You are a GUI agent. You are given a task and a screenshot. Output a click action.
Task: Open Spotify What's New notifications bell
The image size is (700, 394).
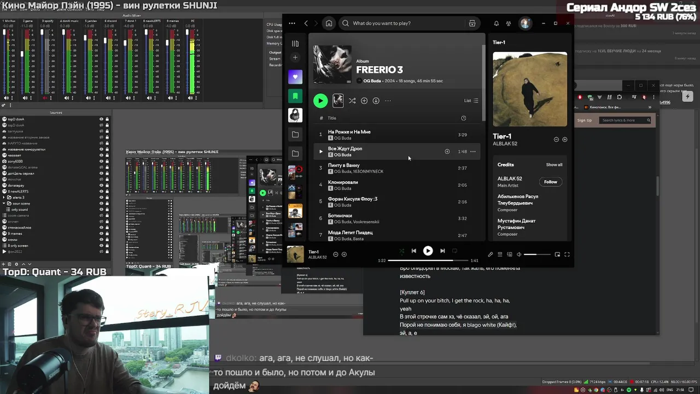click(x=496, y=24)
